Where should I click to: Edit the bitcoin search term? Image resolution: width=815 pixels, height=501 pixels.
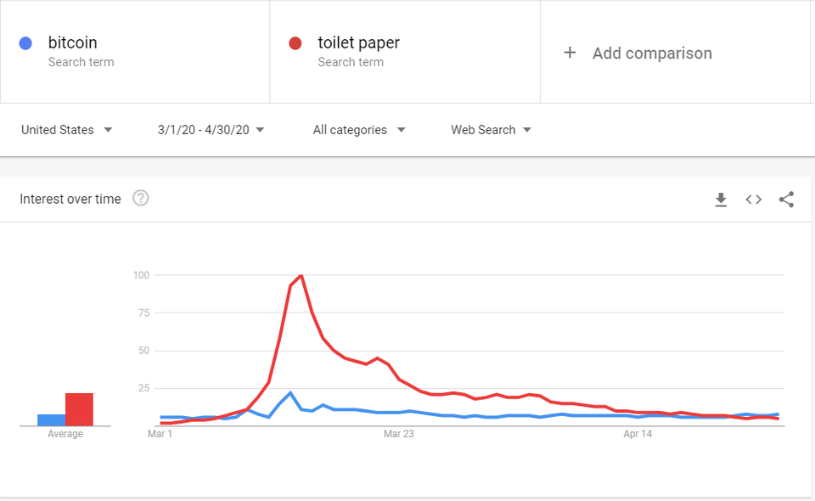click(x=73, y=42)
